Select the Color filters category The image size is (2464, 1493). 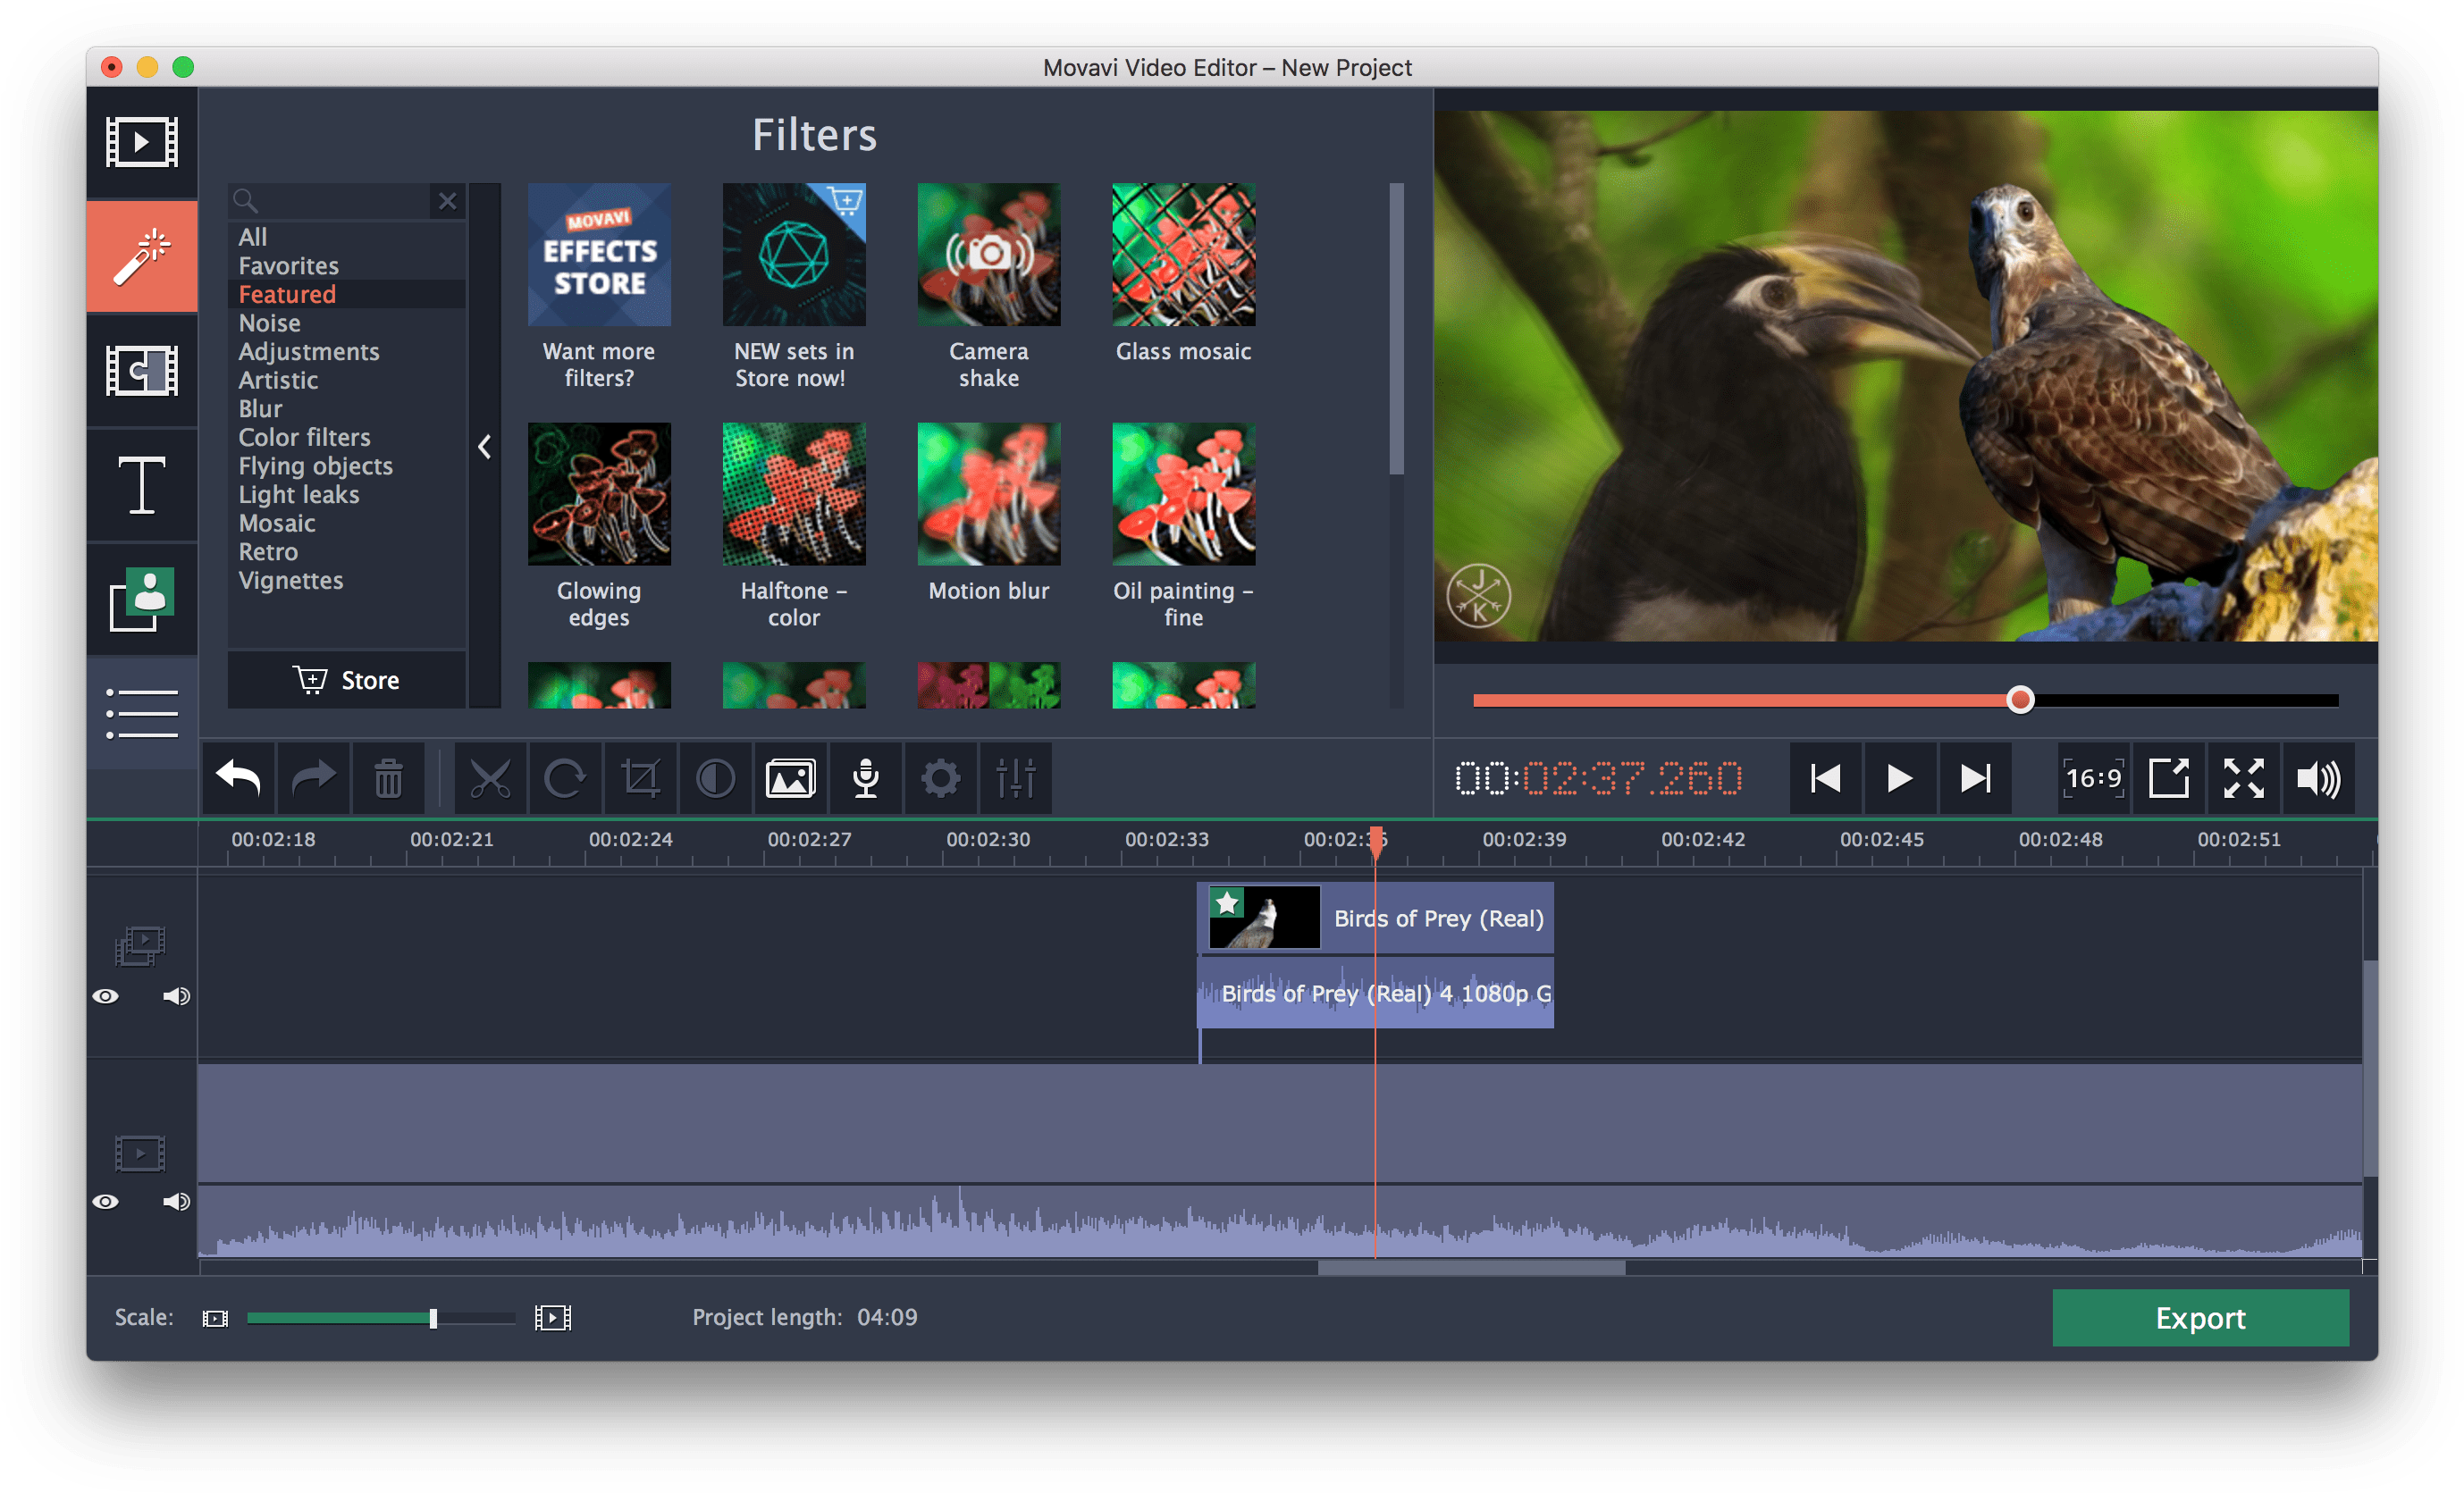click(304, 438)
